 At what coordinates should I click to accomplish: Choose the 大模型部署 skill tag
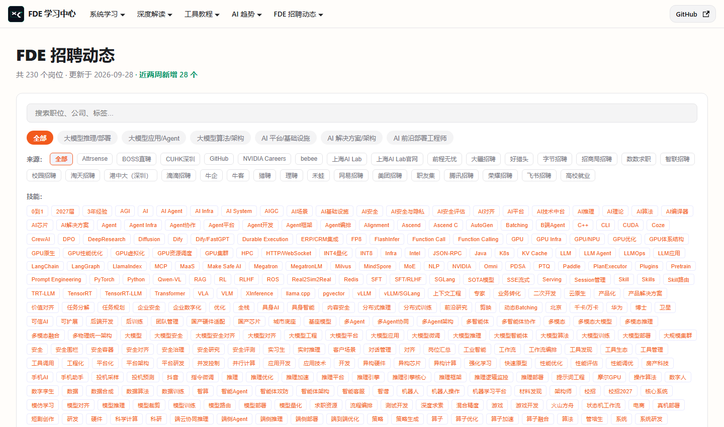[637, 336]
